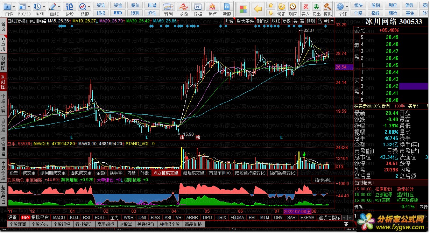430x233 pixels.
Task: Click the X10 volume scale toggle
Action: pyautogui.click(x=339, y=167)
